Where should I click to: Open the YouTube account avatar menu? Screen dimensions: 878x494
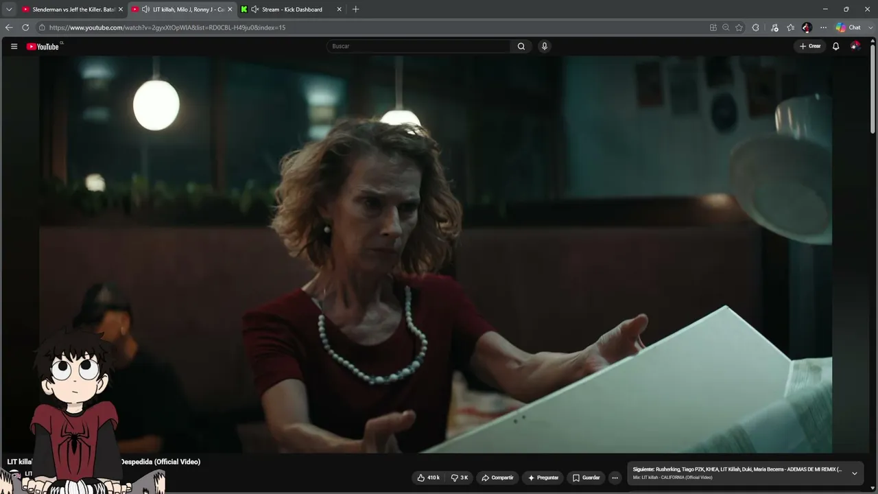(855, 46)
